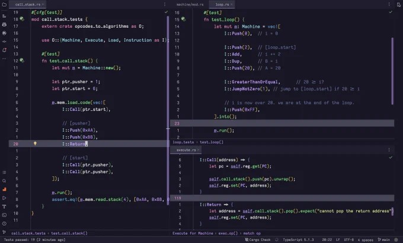Switch to machine/mod.rs tab

[x=190, y=4]
